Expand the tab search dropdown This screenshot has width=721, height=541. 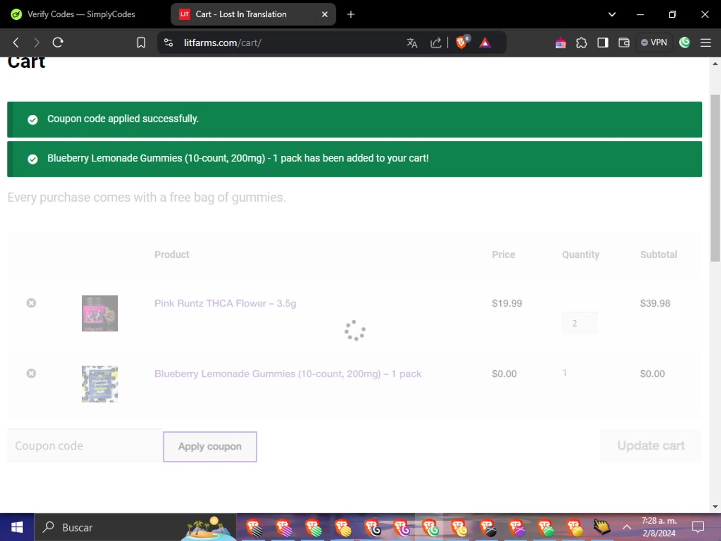click(x=612, y=14)
